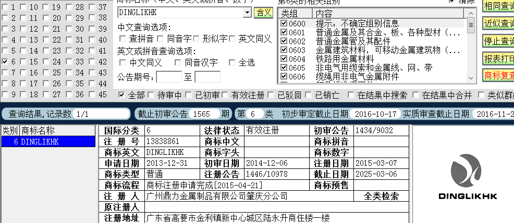Check class 1 checkbox
The height and width of the screenshot is (223, 514).
point(5,7)
